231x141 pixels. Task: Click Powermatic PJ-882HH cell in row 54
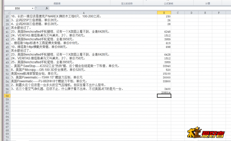coord(84,81)
